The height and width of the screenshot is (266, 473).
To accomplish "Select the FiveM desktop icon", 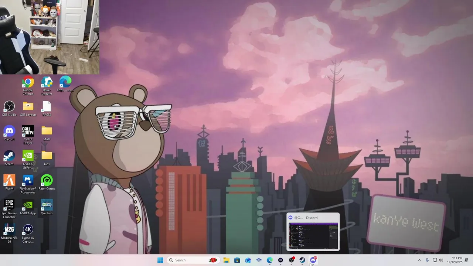I will tap(9, 183).
